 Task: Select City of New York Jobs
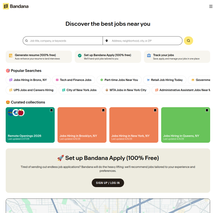[80, 90]
